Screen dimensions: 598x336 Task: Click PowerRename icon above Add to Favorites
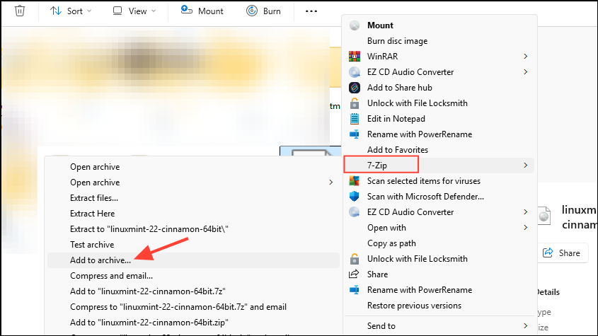click(x=355, y=134)
